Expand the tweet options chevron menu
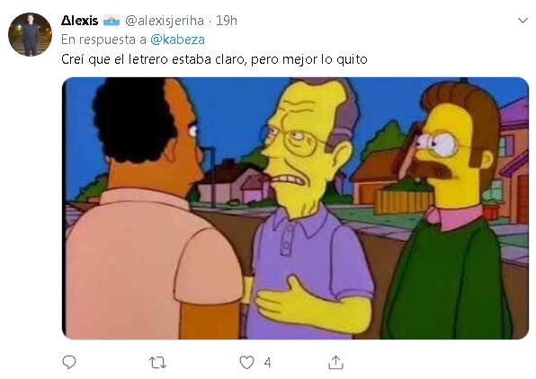 coord(523,21)
